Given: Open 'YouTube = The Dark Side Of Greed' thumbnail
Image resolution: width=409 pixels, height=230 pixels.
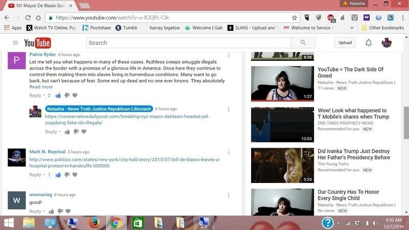Looking at the screenshot, I should (x=283, y=83).
